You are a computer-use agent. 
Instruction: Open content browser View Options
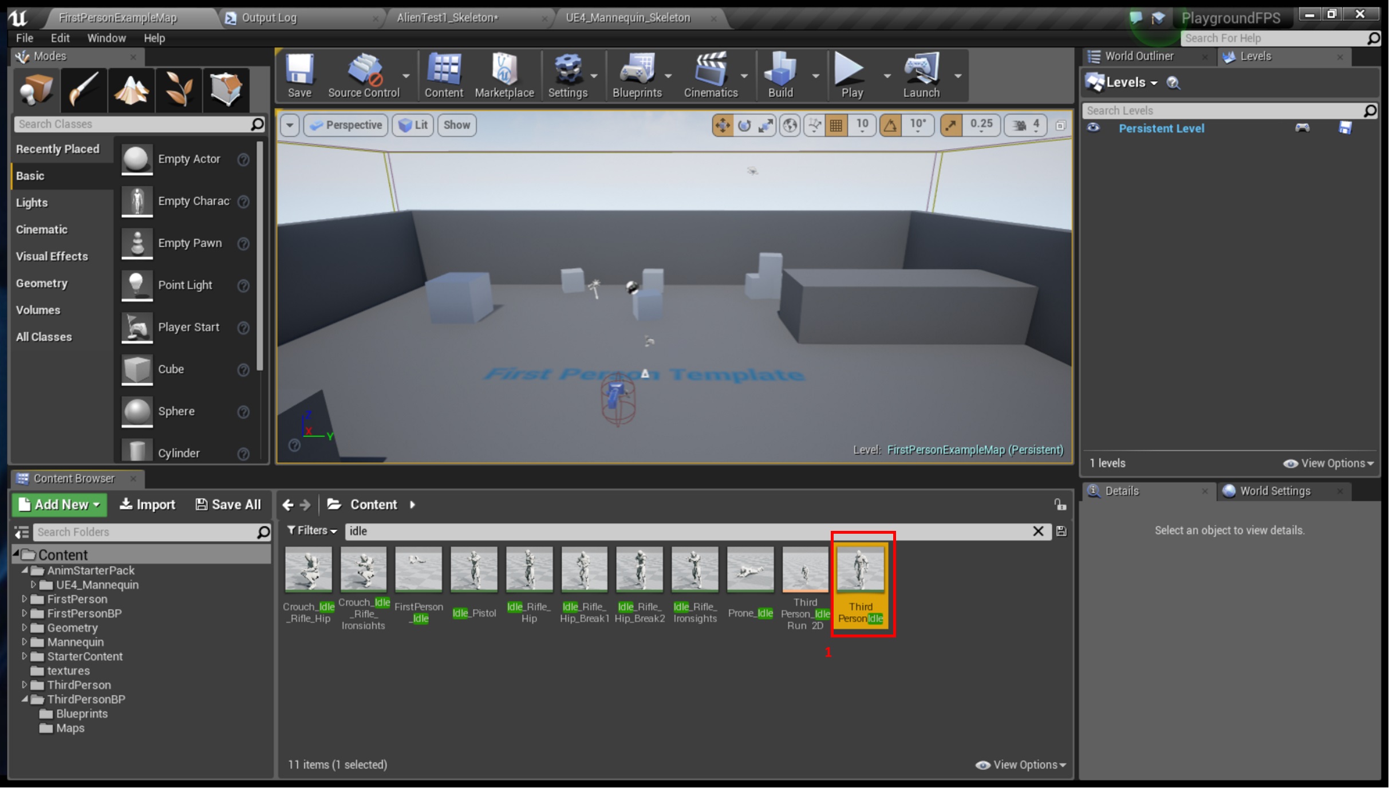(x=1021, y=765)
